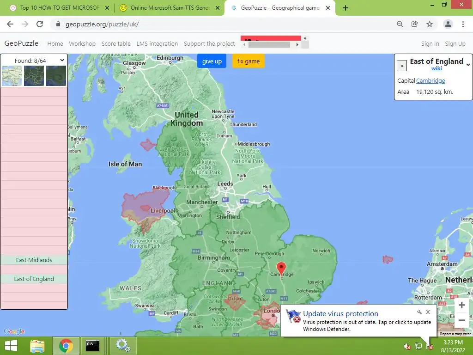Click the header widget horizontal scrollbar thumb
Viewport: 473px width, 355px height.
(269, 45)
